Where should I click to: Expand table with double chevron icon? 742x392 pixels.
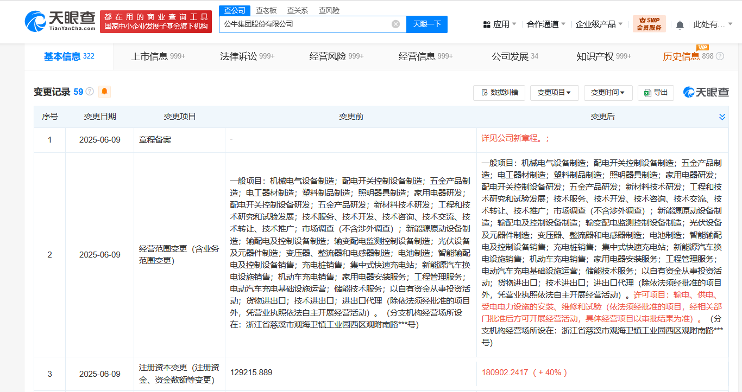722,117
